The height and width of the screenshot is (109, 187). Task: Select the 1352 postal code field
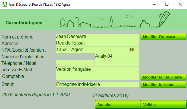[x=64, y=50]
